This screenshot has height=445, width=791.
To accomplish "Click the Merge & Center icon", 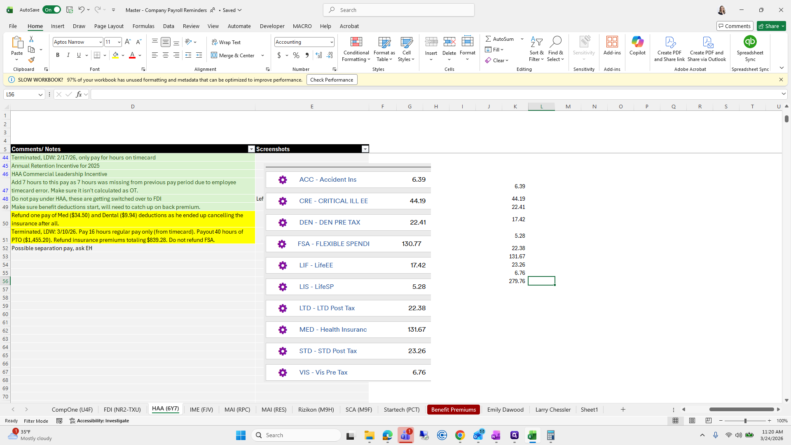I will 214,55.
